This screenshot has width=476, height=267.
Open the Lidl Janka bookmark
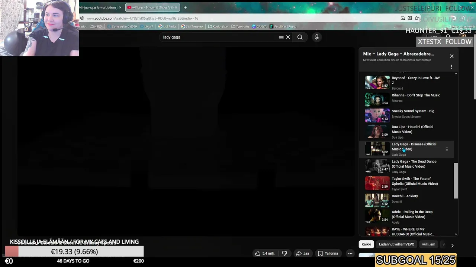167,27
